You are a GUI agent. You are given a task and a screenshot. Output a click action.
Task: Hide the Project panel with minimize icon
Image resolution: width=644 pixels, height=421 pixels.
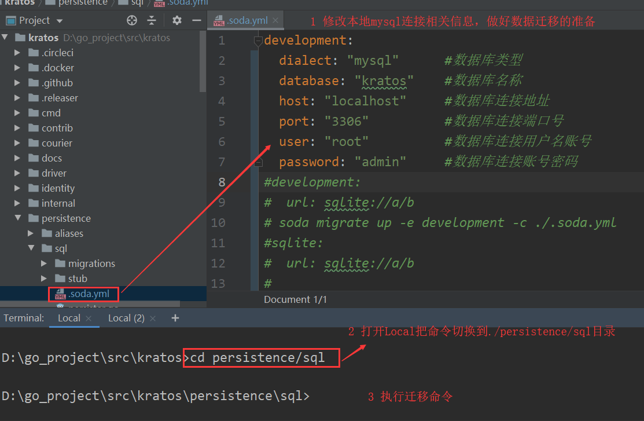pos(196,20)
